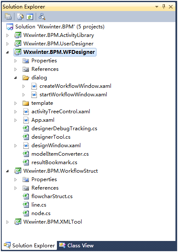Select the Wxwinter.BPM.WFDesigner project label
The image size is (178, 252).
(x=59, y=52)
